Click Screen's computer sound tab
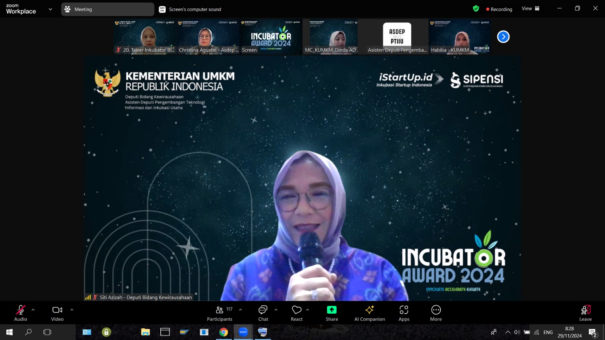Screen dimensions: 605x340 coord(190,9)
